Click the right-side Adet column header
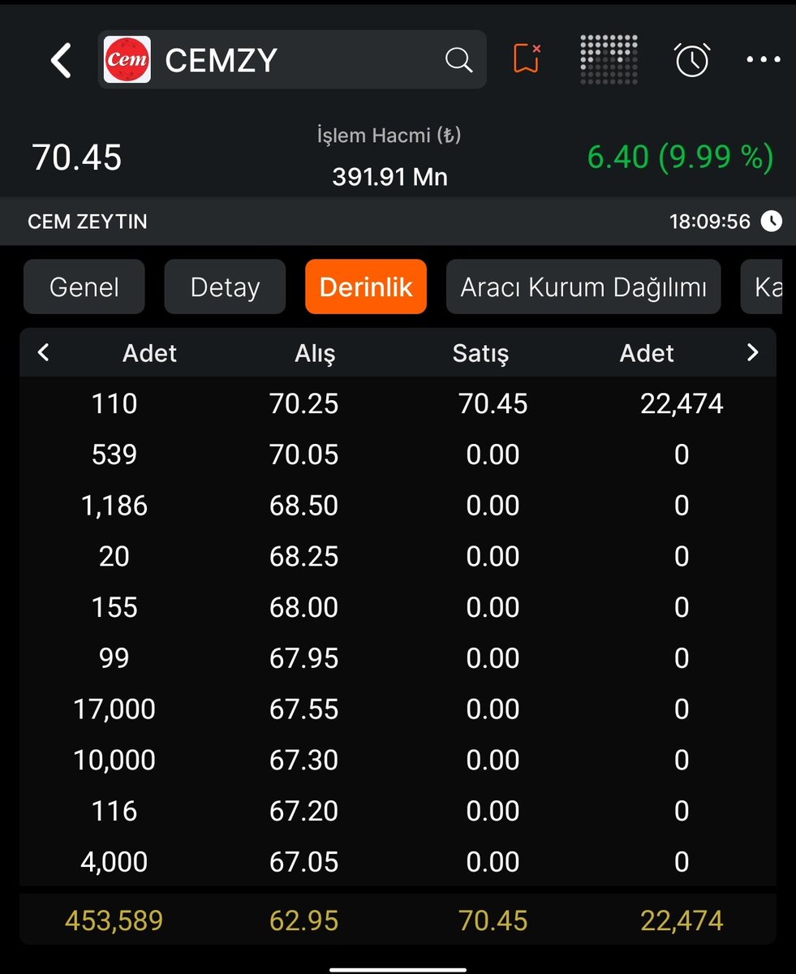Image resolution: width=796 pixels, height=974 pixels. point(647,353)
